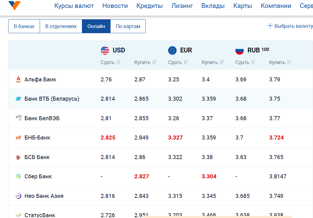Open the Новости menu item
Screen dimensions: 313x218
point(115,6)
